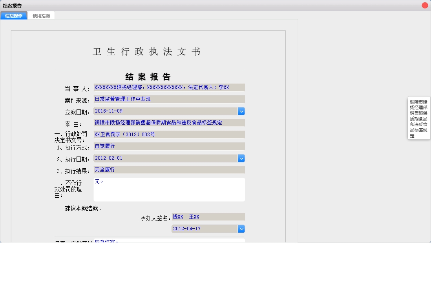Select the 信息操作 tab

point(14,15)
